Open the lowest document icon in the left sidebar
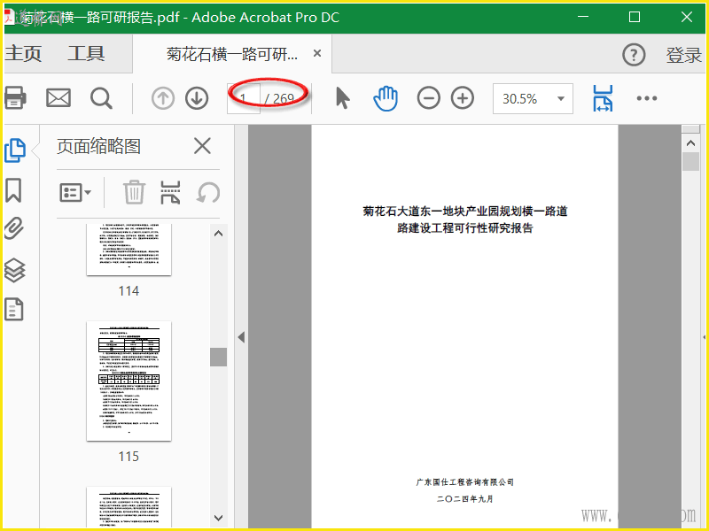The height and width of the screenshot is (531, 709). pos(13,309)
